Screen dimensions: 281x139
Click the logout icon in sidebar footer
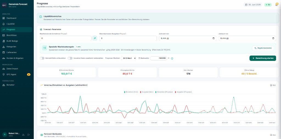[x=29, y=135]
